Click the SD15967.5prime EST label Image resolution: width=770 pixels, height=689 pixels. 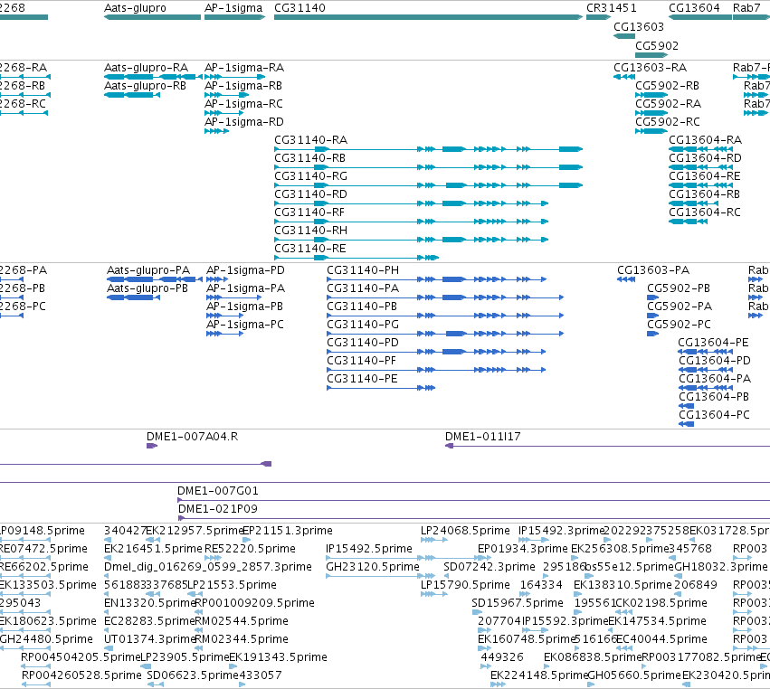tap(517, 603)
